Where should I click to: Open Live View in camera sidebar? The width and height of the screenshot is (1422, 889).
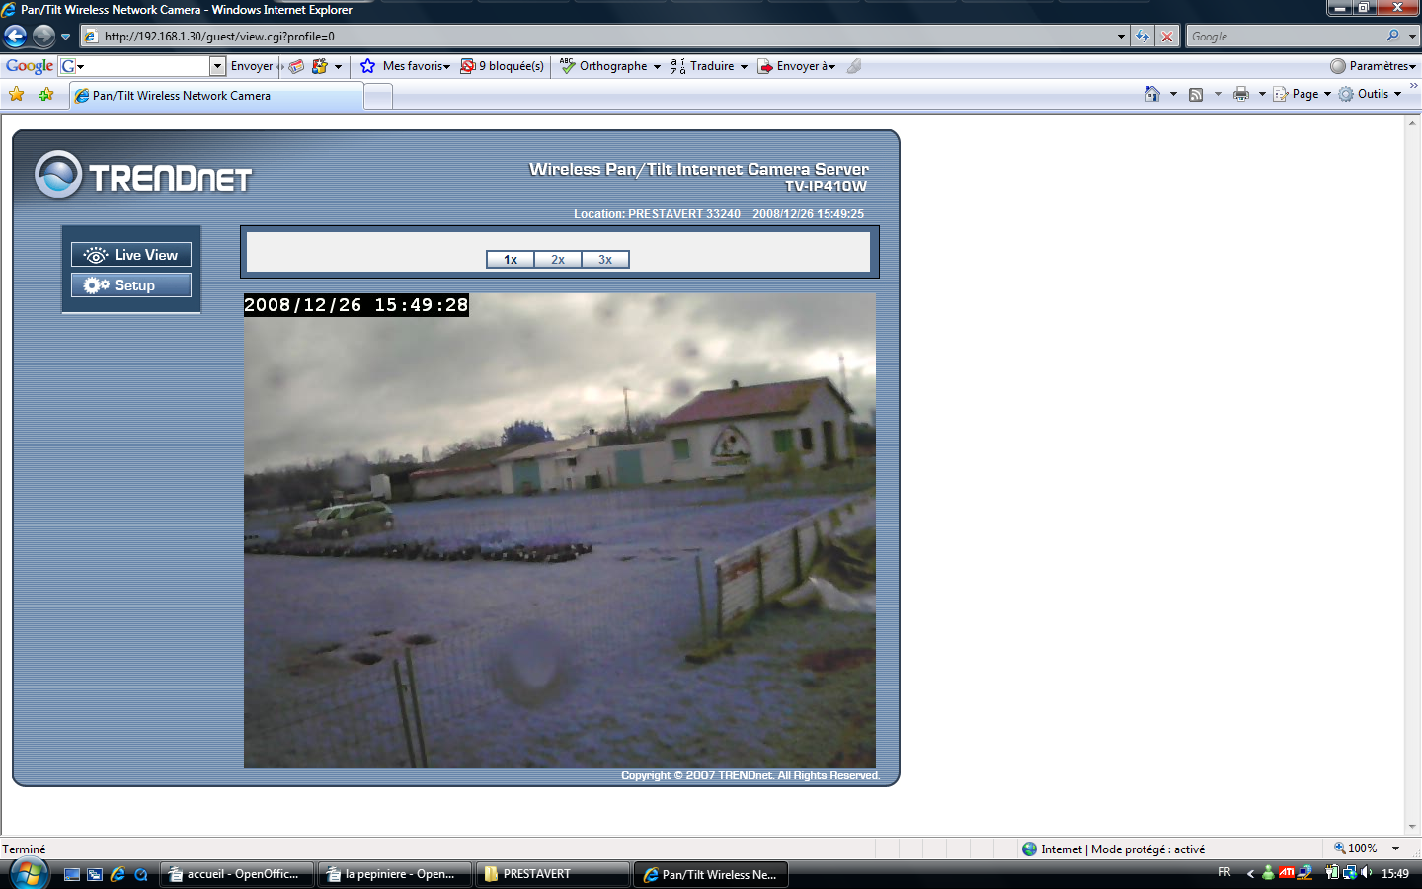click(x=131, y=255)
